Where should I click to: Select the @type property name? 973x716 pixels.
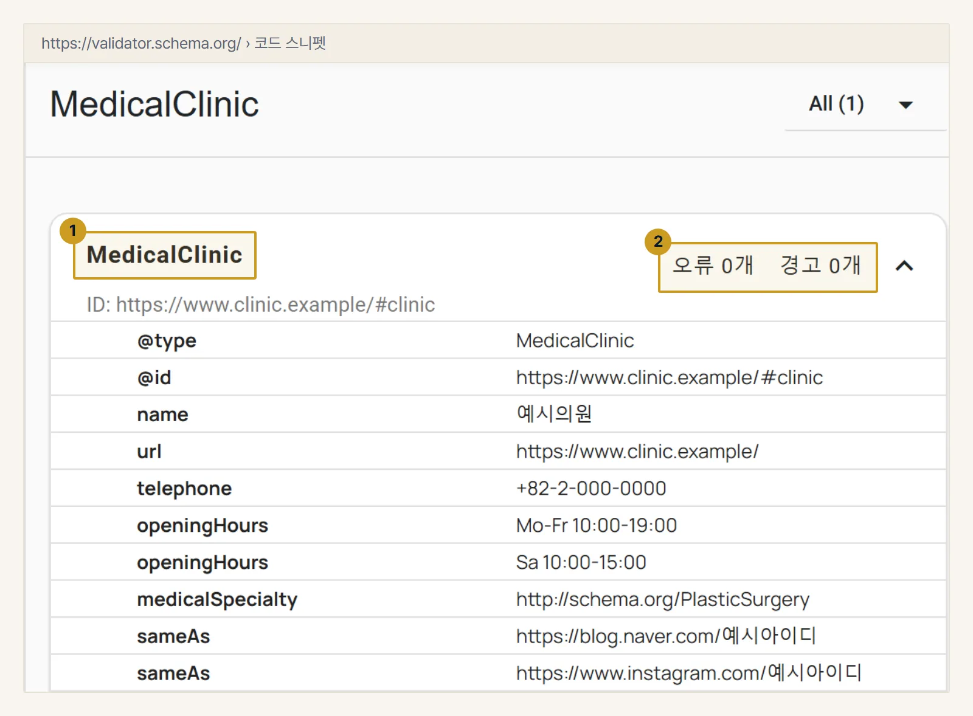(x=167, y=341)
